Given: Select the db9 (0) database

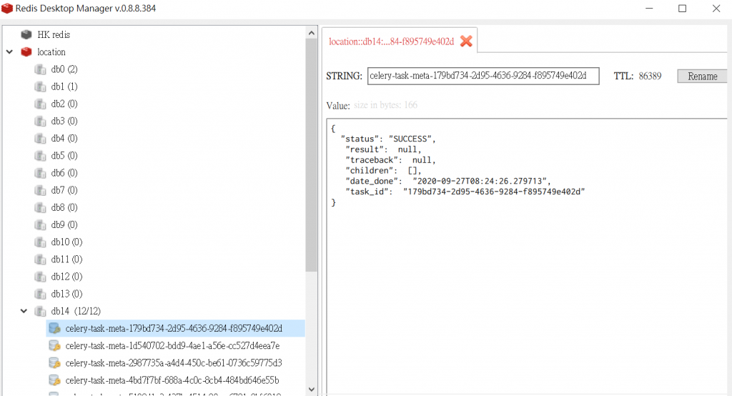Looking at the screenshot, I should [x=64, y=224].
